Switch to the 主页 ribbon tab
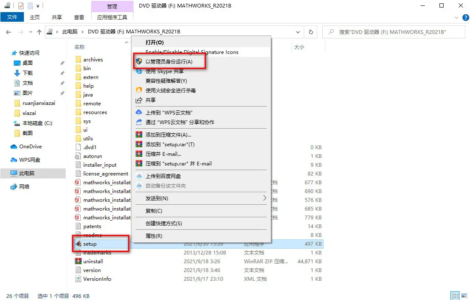Viewport: 470px width, 300px height. 35,18
